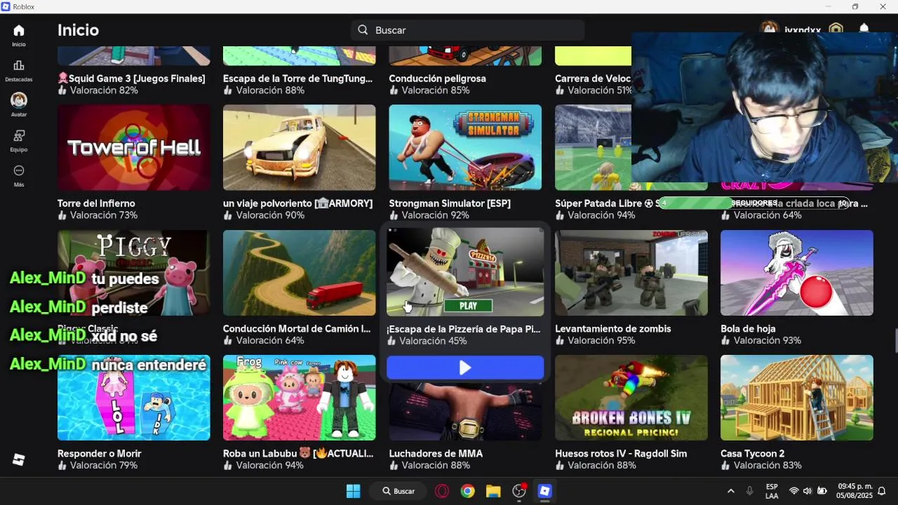
Task: Open the Roblox app taskbar icon
Action: click(x=544, y=491)
